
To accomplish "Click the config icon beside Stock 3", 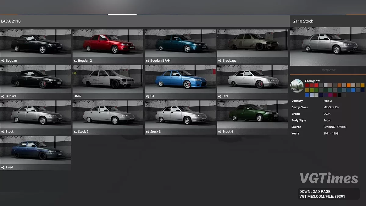I will pos(147,132).
